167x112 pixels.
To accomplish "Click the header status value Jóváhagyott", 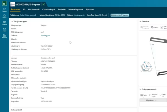I will [x=79, y=15].
